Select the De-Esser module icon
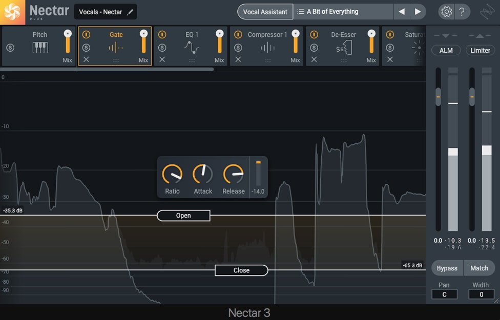Viewport: 500px width, 320px height. (x=344, y=48)
